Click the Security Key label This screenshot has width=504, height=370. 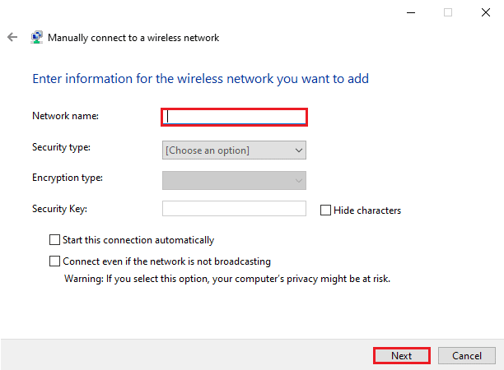(x=59, y=208)
